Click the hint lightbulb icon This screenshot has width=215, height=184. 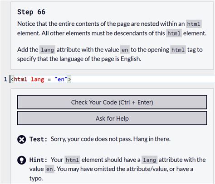[22, 160]
